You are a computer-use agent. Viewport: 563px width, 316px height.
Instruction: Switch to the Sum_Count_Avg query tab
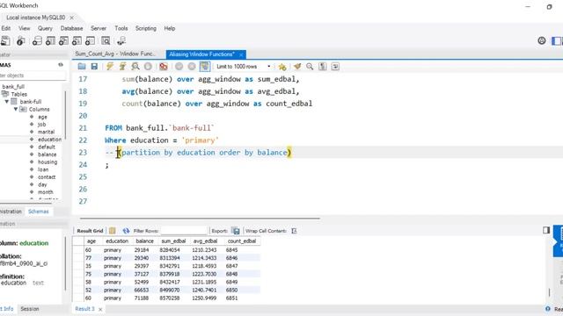(x=115, y=54)
